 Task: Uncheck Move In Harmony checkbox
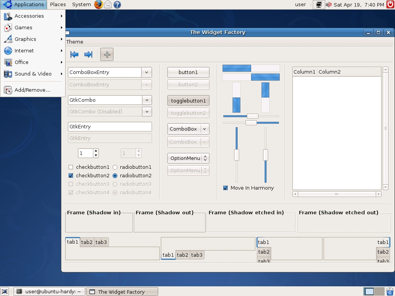click(225, 188)
